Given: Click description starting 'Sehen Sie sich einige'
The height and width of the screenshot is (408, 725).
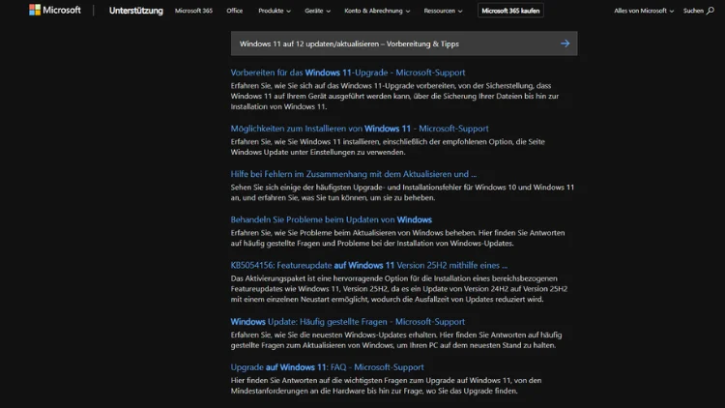Looking at the screenshot, I should point(402,192).
